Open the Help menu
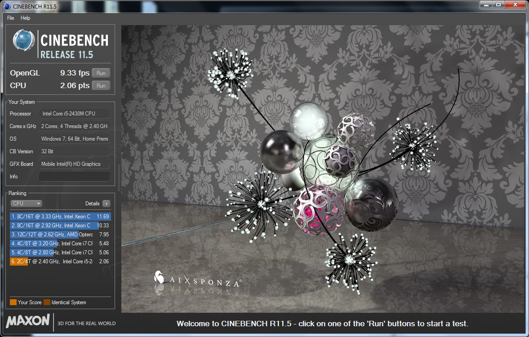 [25, 18]
